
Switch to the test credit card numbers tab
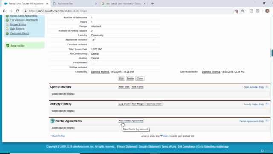point(124,3)
